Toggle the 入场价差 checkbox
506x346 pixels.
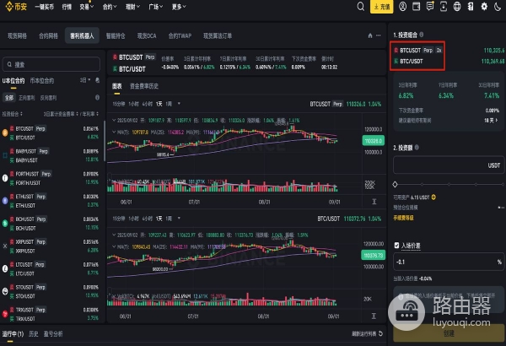[396, 246]
